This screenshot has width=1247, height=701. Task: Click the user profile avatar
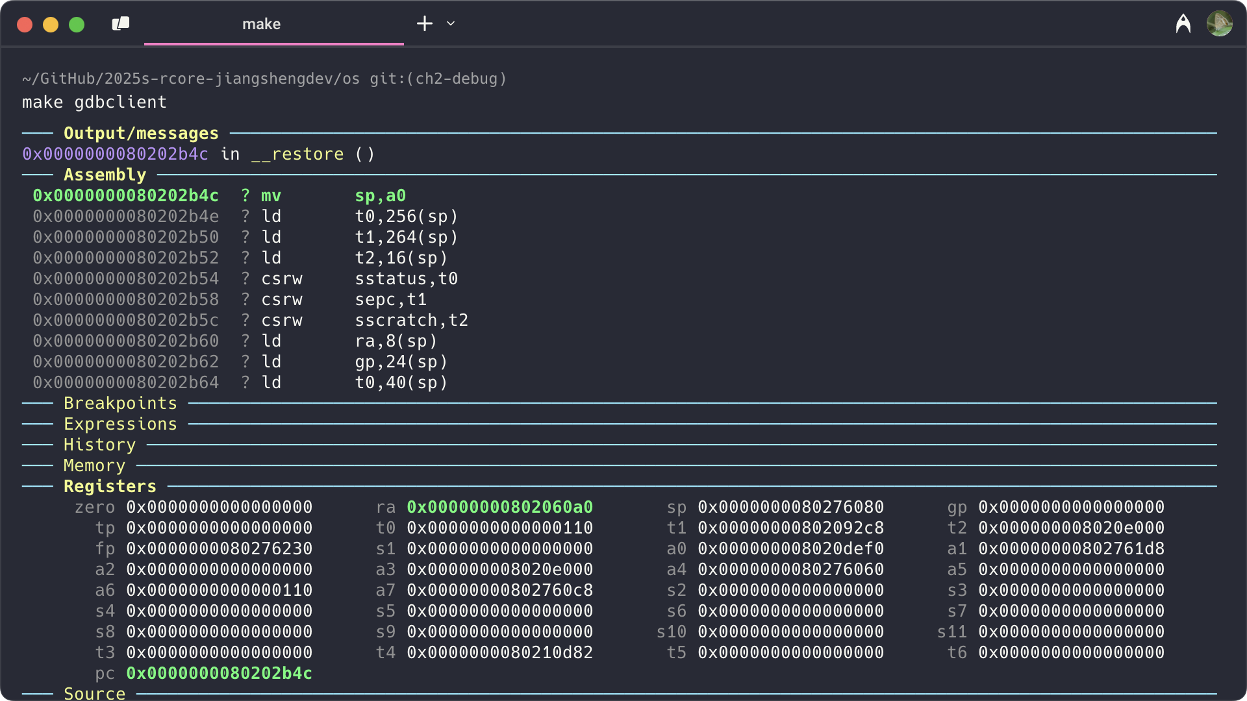(1219, 24)
